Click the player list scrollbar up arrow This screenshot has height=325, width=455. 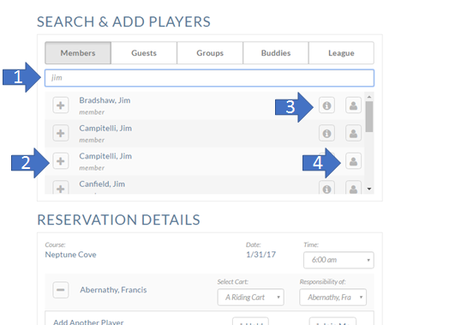point(369,97)
